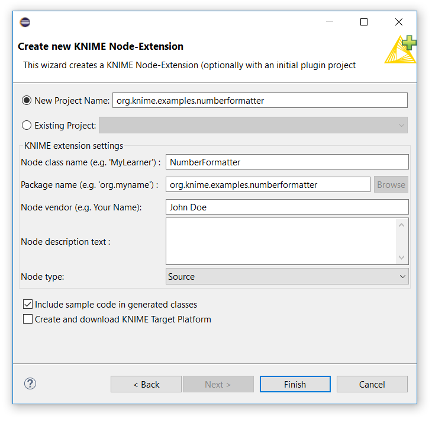The width and height of the screenshot is (432, 422).
Task: Enable Create and download KNIME Target Platform
Action: (28, 319)
